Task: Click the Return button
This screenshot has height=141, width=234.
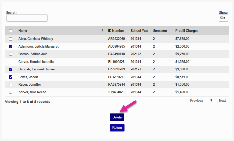Action: tap(117, 127)
